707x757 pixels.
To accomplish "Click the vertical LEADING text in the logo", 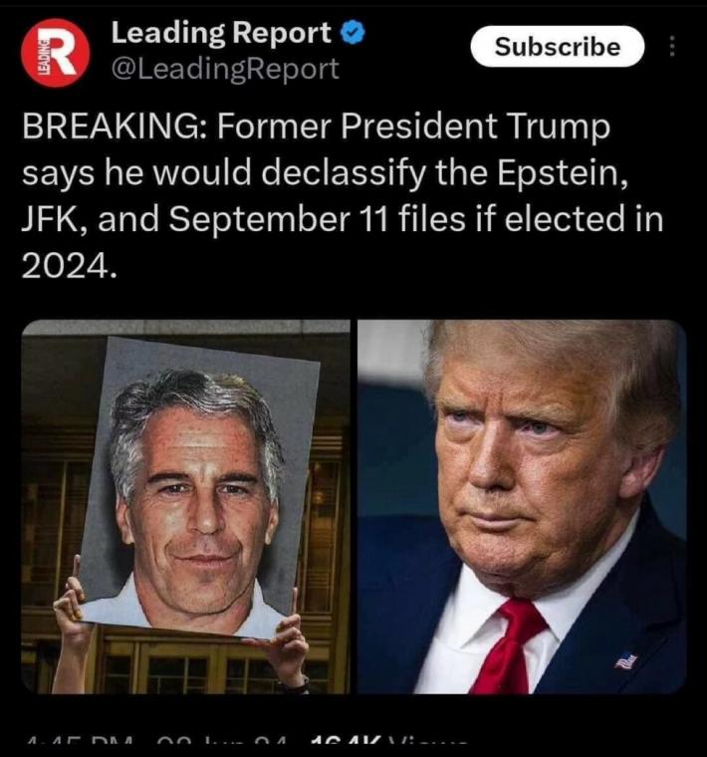I will pos(42,56).
